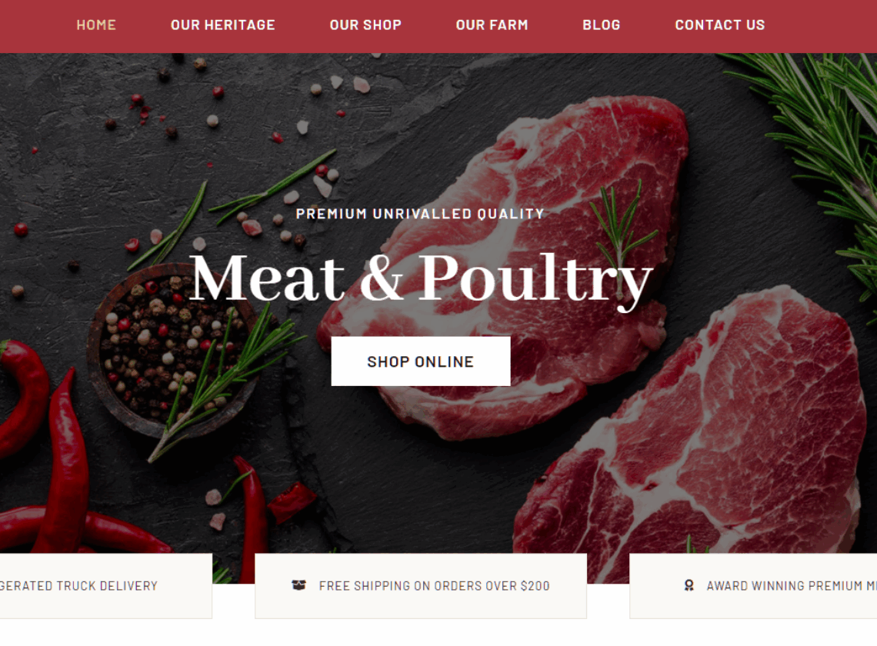The image size is (877, 646).
Task: Click the award ribbon medal icon
Action: pyautogui.click(x=689, y=585)
